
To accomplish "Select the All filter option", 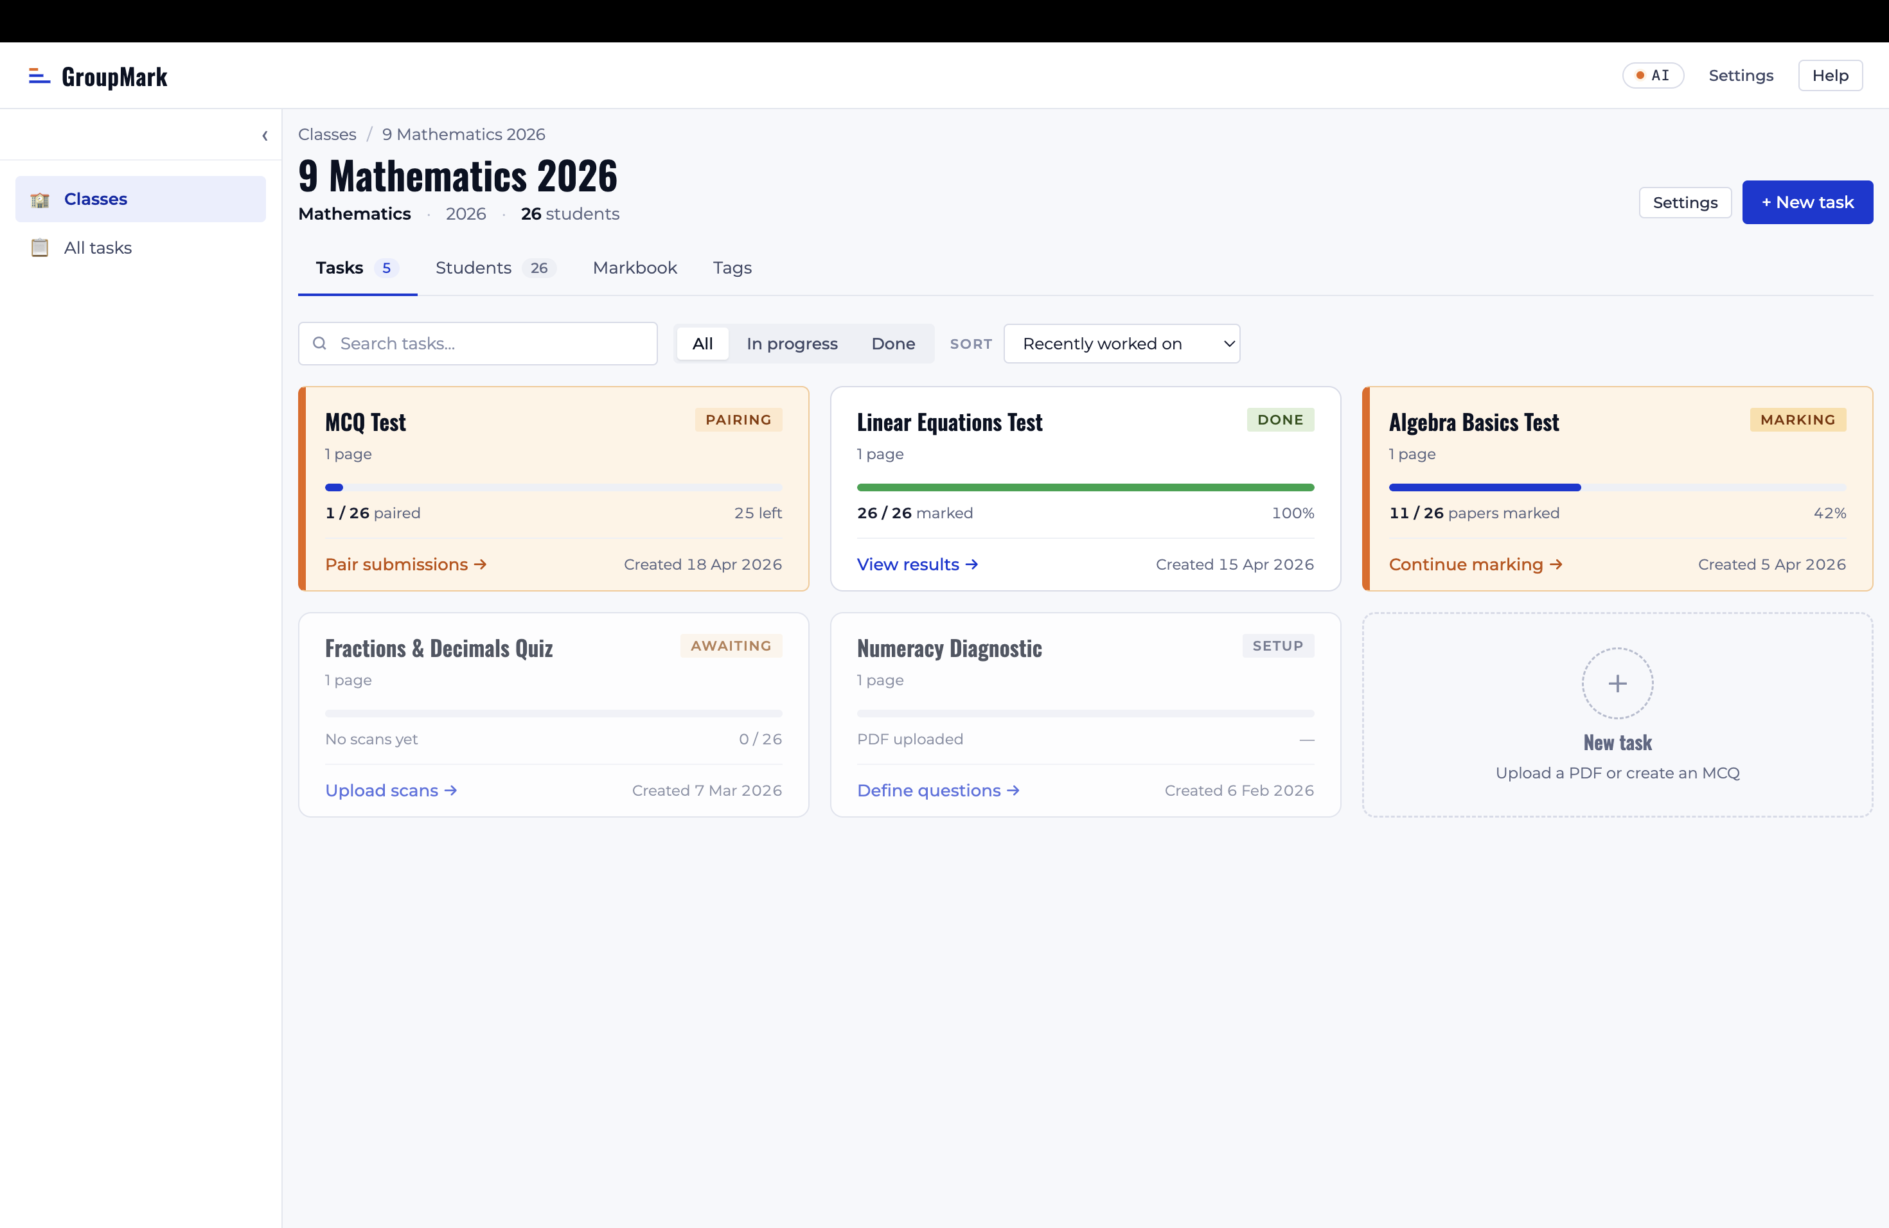I will pyautogui.click(x=702, y=343).
